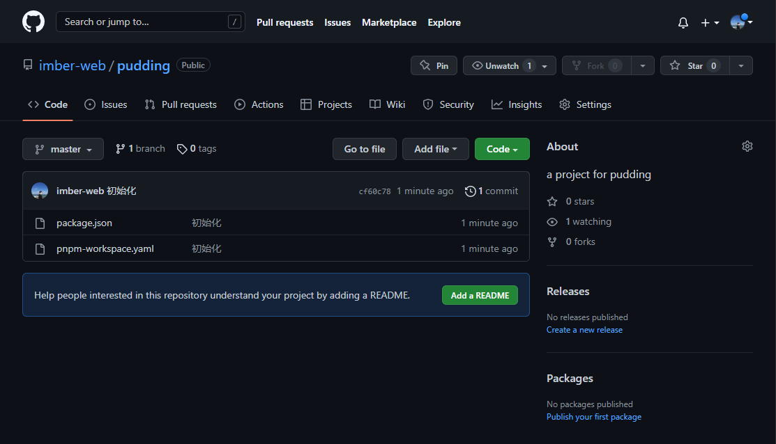Open the notifications bell
This screenshot has height=444, width=776.
(683, 23)
